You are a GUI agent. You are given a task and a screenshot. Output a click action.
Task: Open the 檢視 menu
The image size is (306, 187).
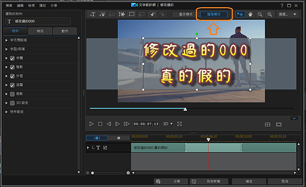31,6
